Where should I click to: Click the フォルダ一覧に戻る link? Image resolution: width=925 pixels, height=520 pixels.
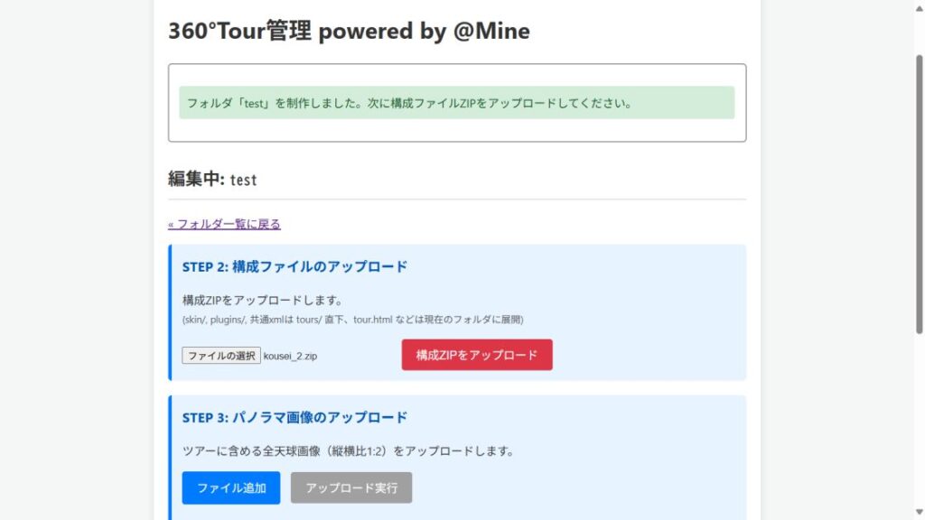[x=224, y=224]
